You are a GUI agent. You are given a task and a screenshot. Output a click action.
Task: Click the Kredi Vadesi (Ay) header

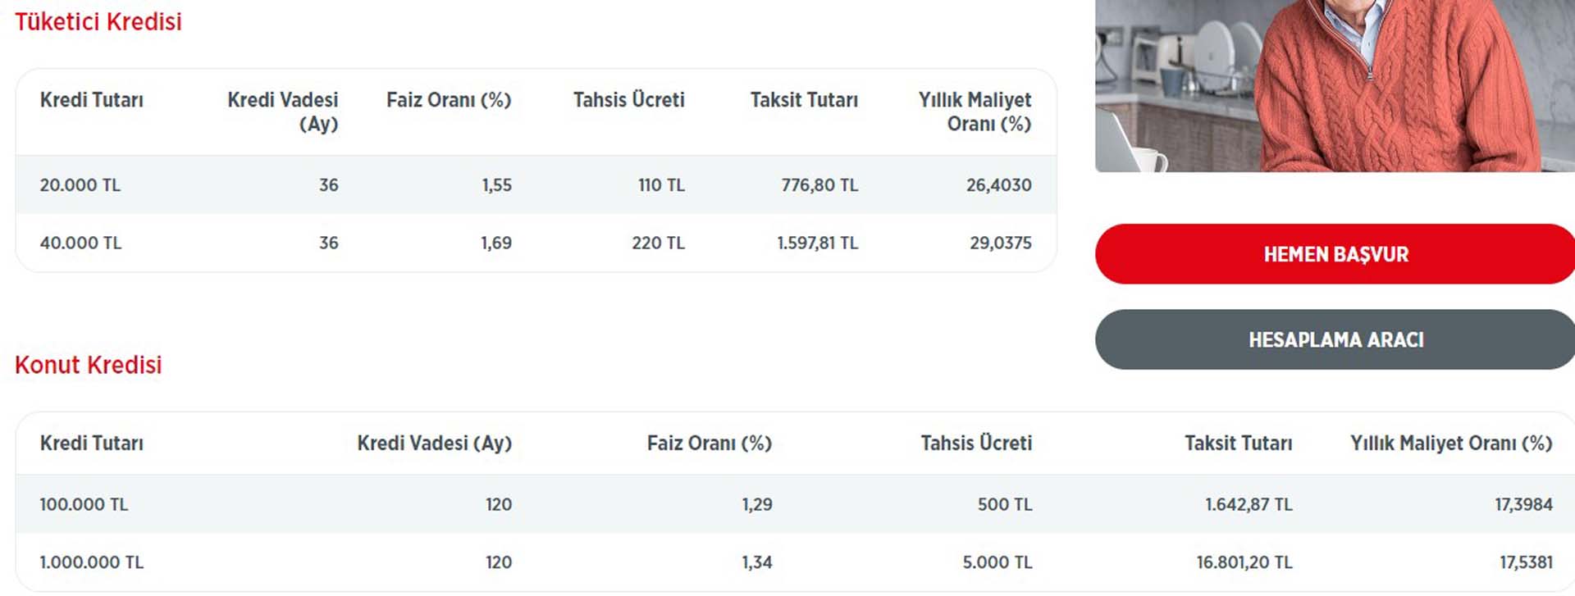(283, 112)
